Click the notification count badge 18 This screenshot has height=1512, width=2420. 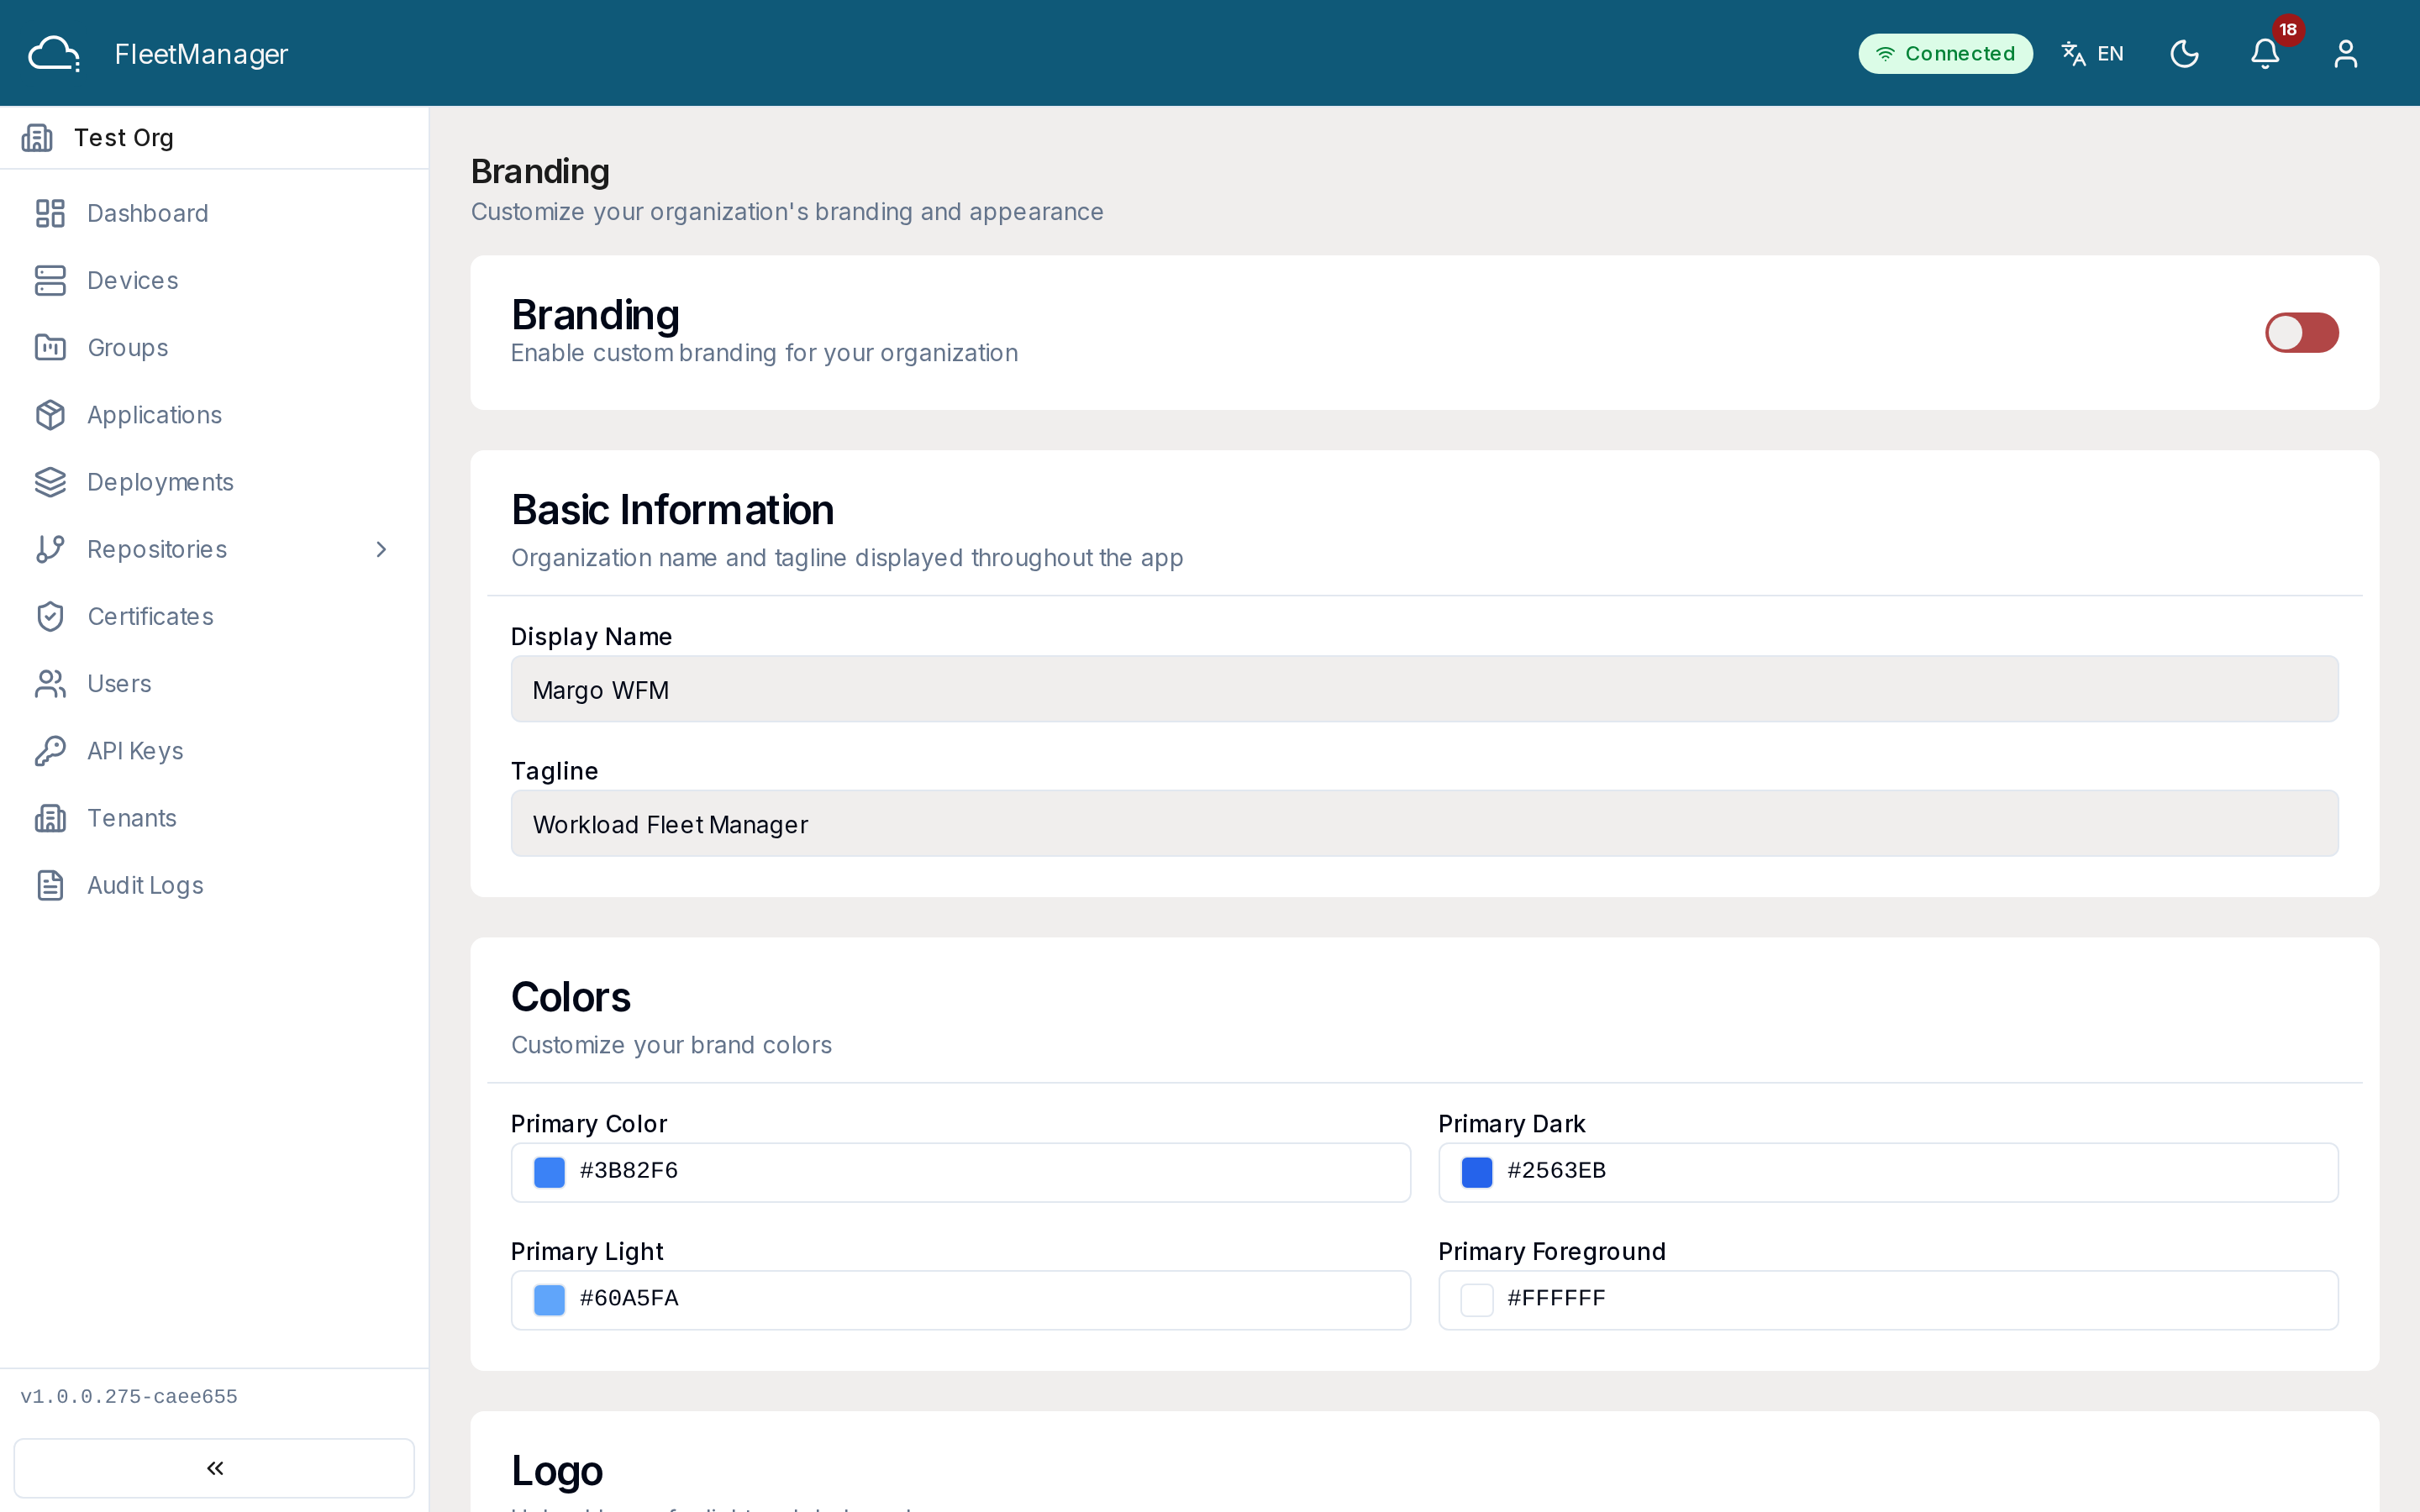(x=2288, y=30)
